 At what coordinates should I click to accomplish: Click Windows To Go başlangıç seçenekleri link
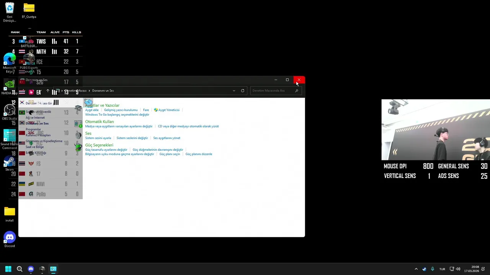click(x=117, y=115)
